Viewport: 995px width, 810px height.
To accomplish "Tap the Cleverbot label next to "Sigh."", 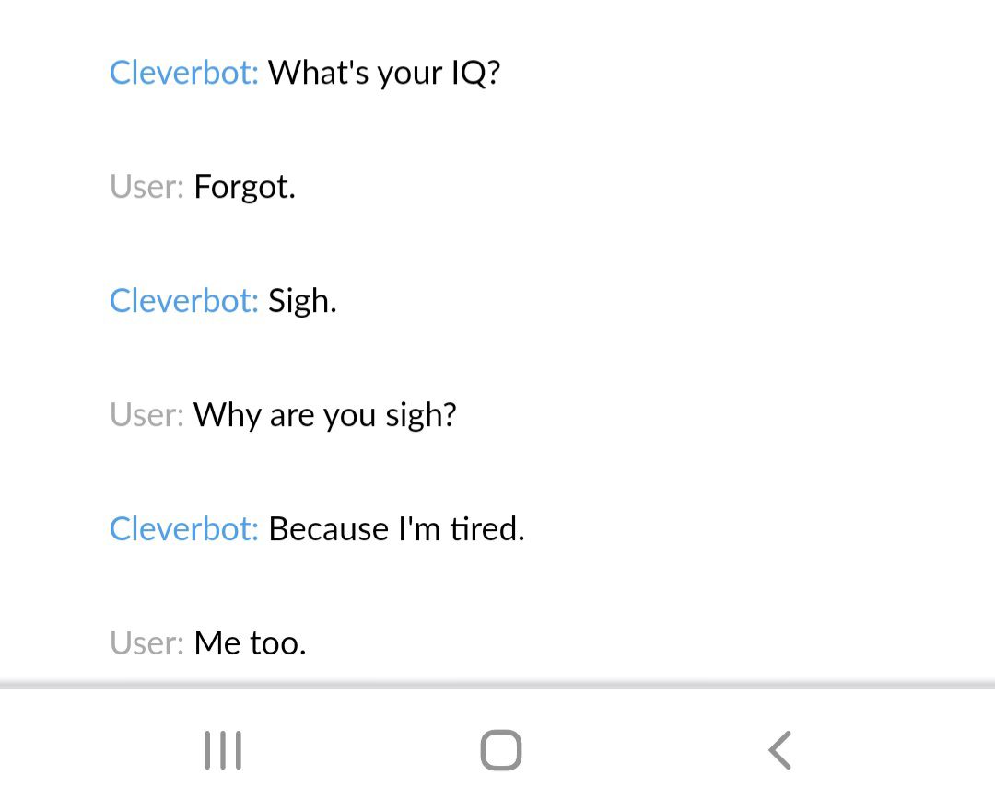I will (183, 301).
